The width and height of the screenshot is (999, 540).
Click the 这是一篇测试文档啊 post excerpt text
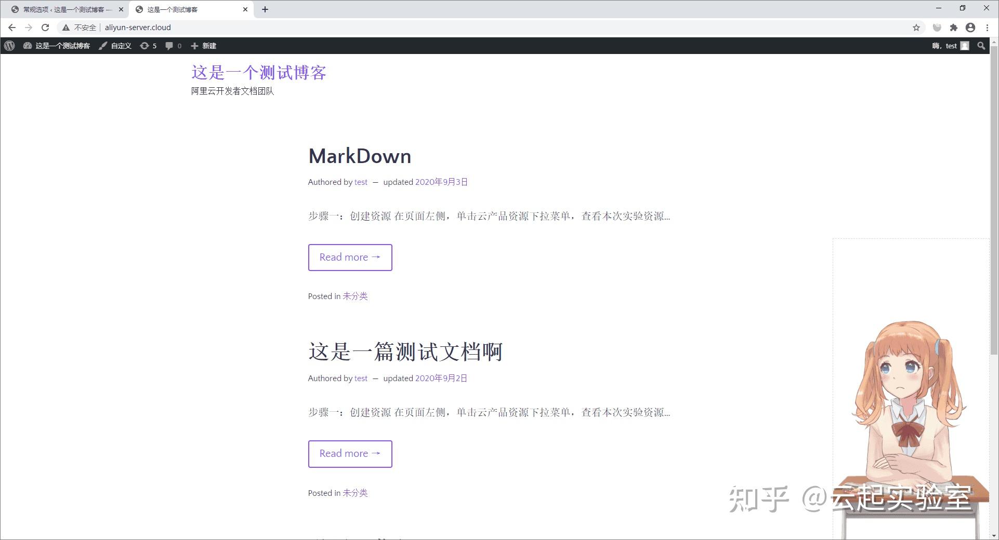click(489, 412)
